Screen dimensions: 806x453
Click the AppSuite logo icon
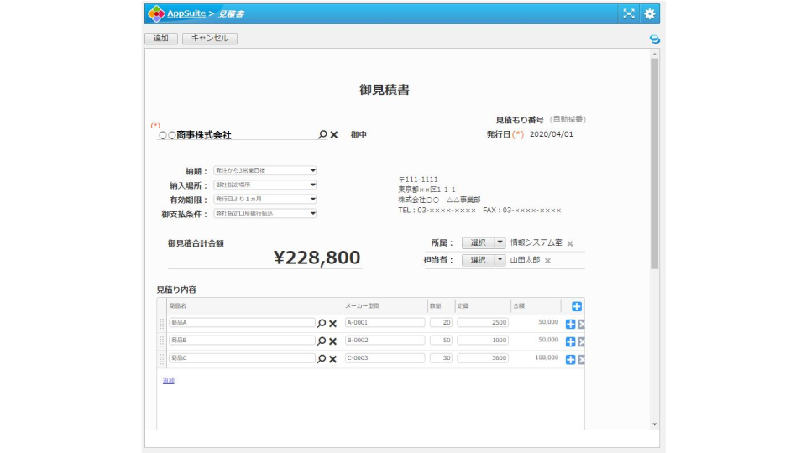pos(156,14)
